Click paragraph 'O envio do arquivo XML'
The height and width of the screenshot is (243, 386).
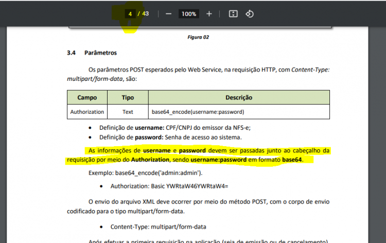[x=198, y=206]
